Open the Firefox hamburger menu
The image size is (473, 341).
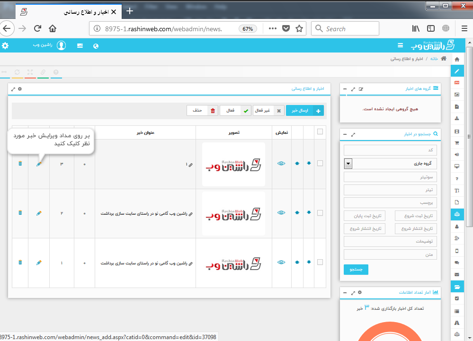tap(464, 29)
